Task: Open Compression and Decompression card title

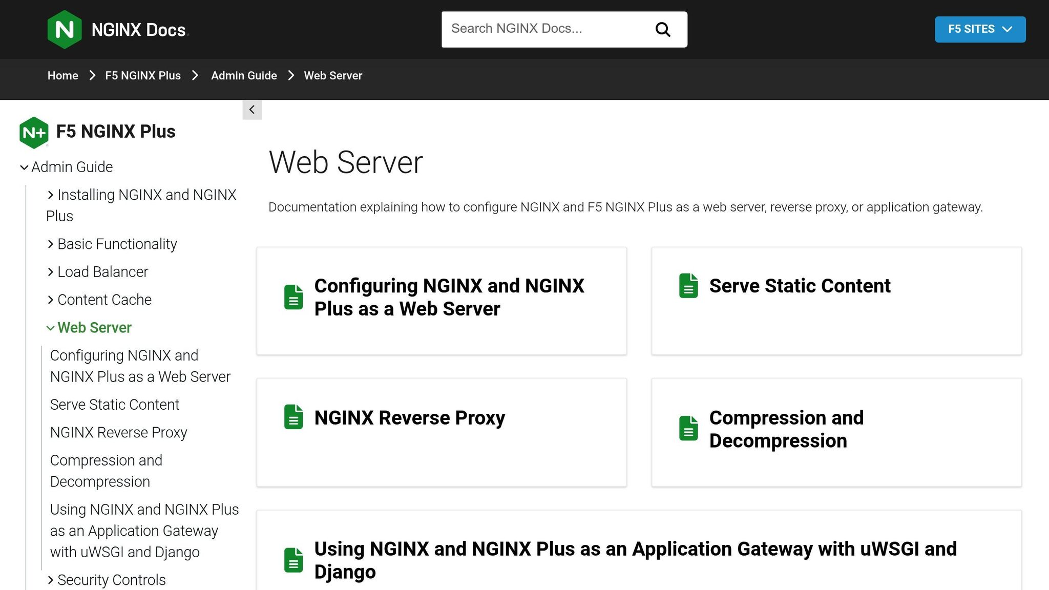Action: (x=786, y=429)
